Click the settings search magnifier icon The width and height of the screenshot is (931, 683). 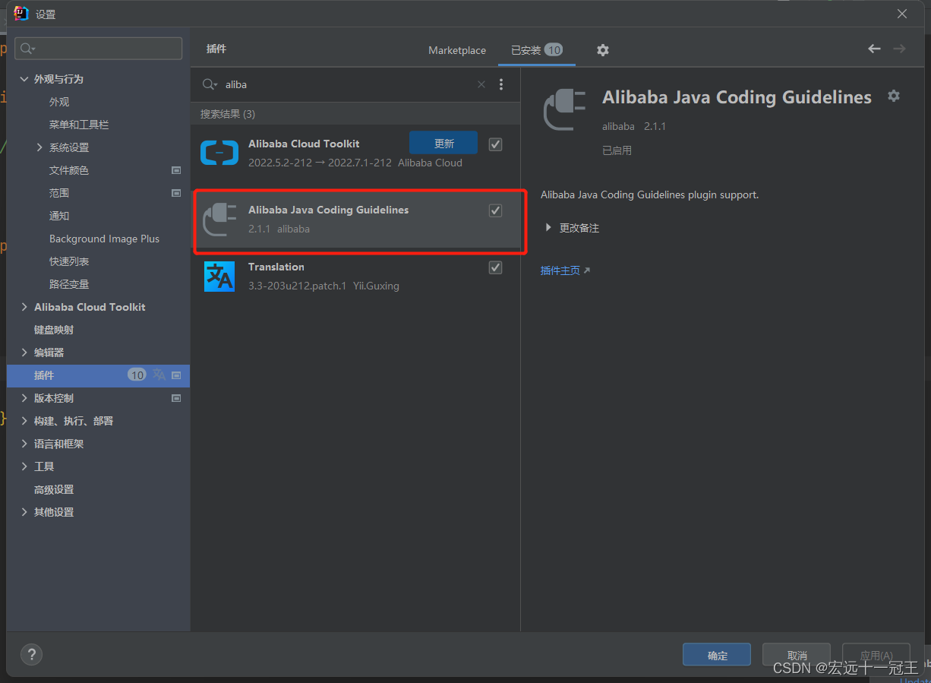coord(27,49)
